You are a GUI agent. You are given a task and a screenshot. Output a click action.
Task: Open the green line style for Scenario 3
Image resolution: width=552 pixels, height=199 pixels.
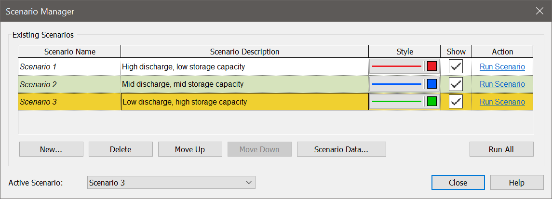pos(397,101)
